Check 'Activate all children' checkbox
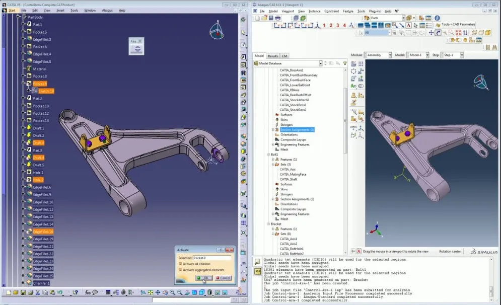 tap(180, 264)
